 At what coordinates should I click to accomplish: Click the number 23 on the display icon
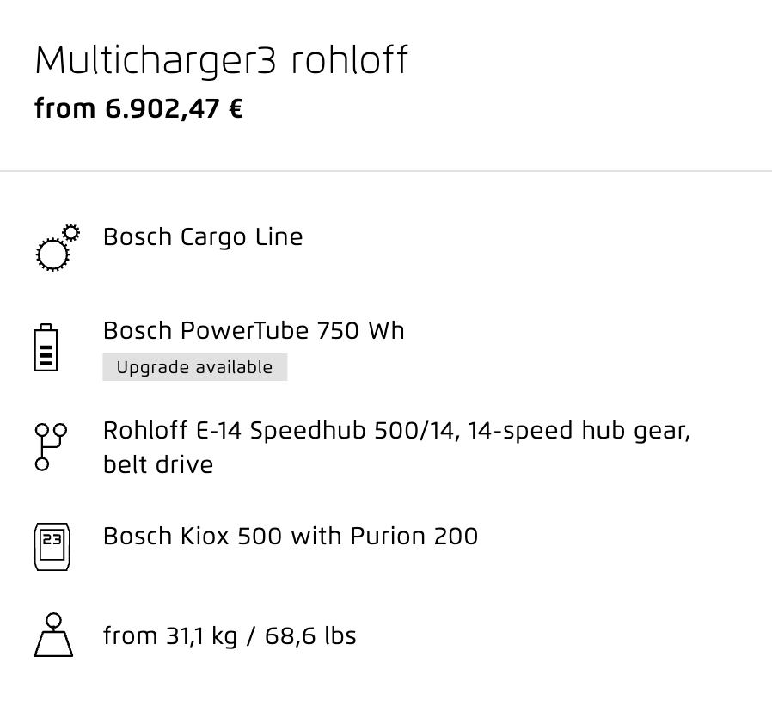click(52, 539)
